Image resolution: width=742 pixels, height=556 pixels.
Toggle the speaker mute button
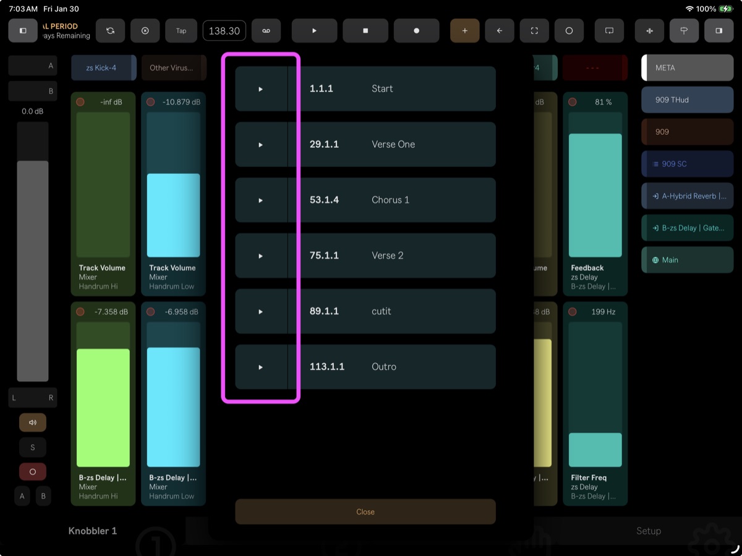33,422
